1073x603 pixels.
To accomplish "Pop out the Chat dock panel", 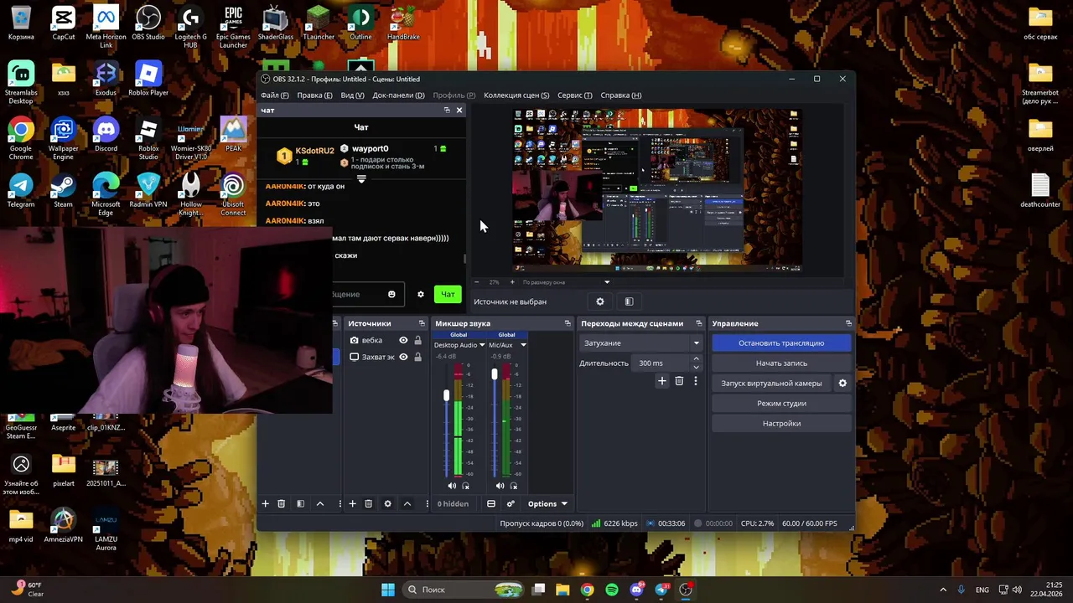I will pos(447,110).
